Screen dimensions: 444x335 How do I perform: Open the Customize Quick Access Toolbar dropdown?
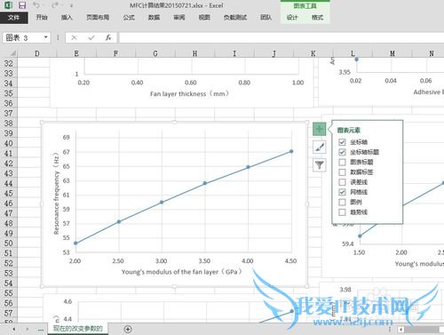(x=71, y=5)
